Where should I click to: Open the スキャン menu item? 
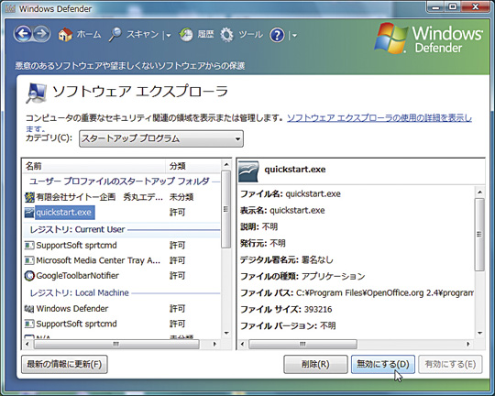pos(142,34)
